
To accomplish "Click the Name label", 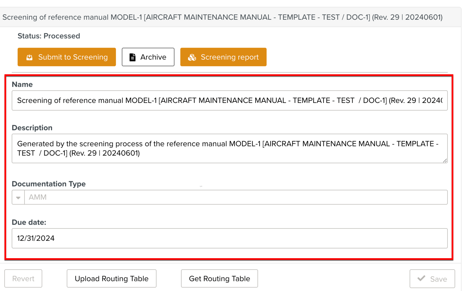I will coord(22,84).
